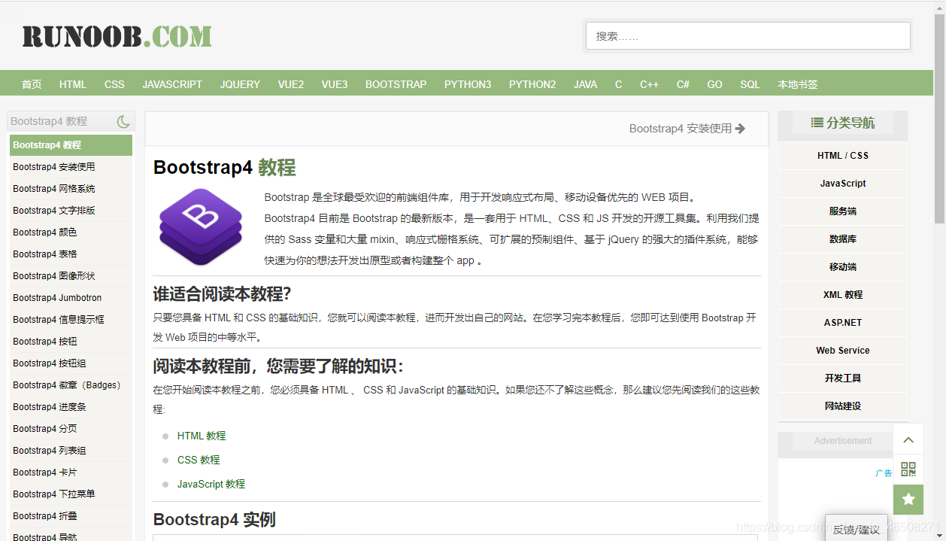Open Bootstrap4 信息提示框 in the sidebar
This screenshot has height=541, width=946.
(71, 320)
